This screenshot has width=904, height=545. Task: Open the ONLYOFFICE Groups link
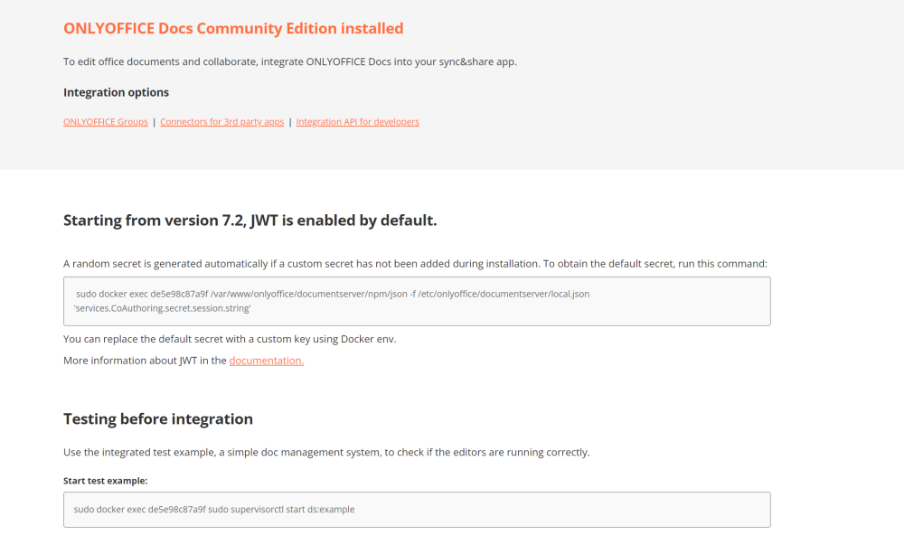pos(106,121)
